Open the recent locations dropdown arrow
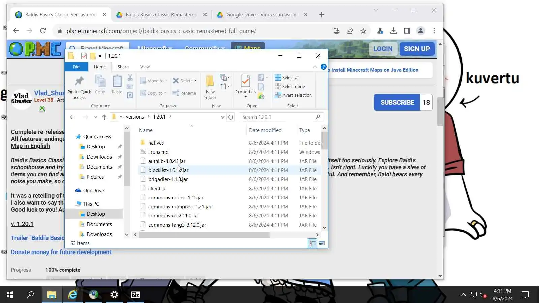 coord(96,117)
